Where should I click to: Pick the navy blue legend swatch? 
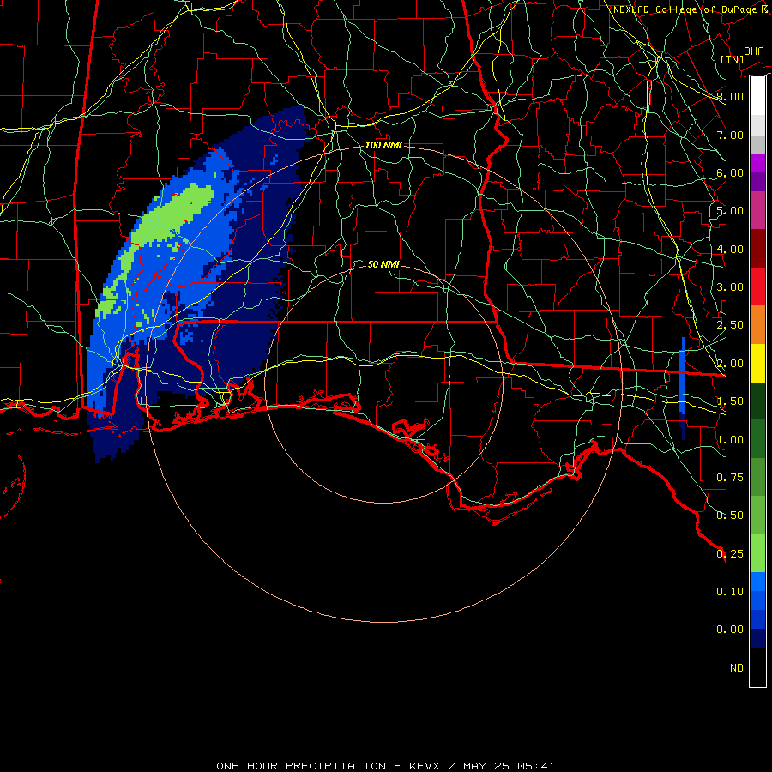(x=757, y=638)
